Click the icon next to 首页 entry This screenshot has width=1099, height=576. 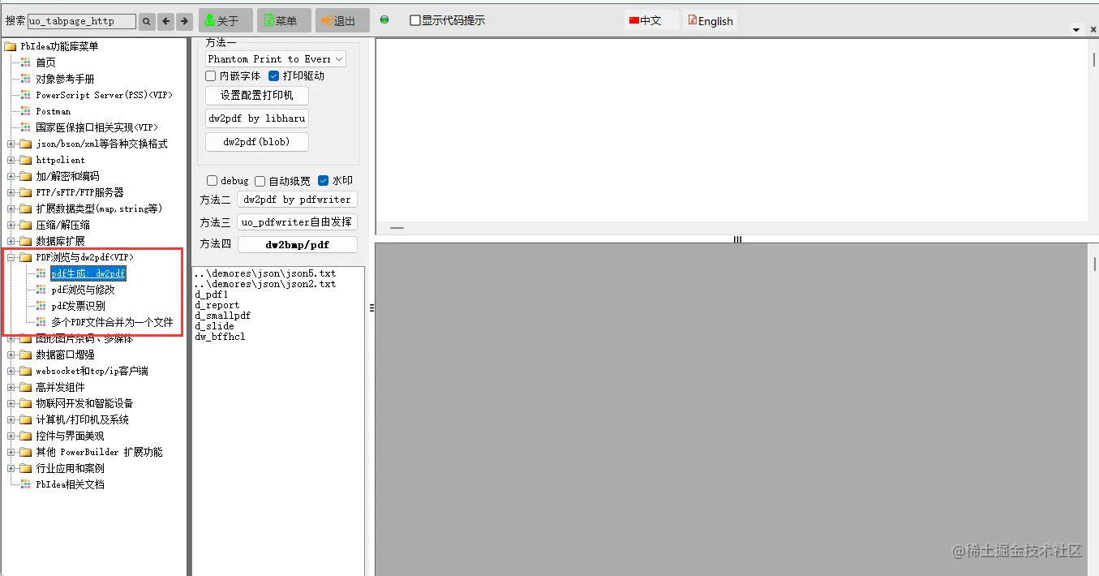point(26,62)
